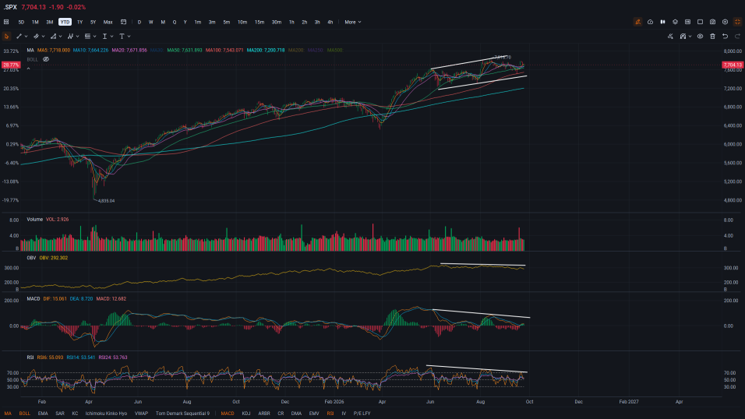Expand the channel tool dropdown arrow
Viewport: 745px width, 419px height.
pyautogui.click(x=43, y=36)
